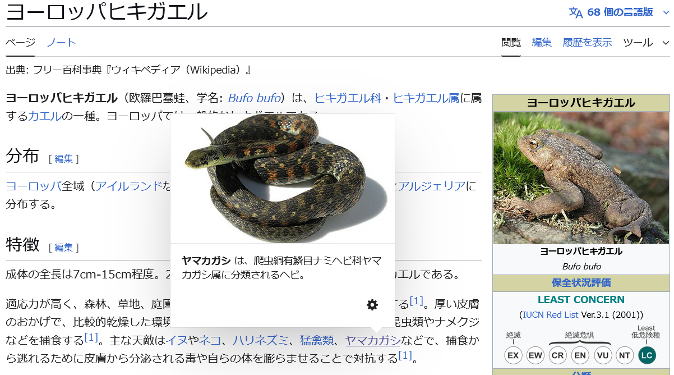The width and height of the screenshot is (674, 375).
Task: Select the VU vulnerable status circle
Action: (x=603, y=355)
